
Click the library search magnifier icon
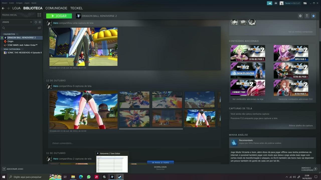click(x=4, y=28)
